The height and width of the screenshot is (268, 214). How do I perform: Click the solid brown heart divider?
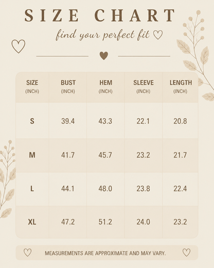click(x=104, y=56)
